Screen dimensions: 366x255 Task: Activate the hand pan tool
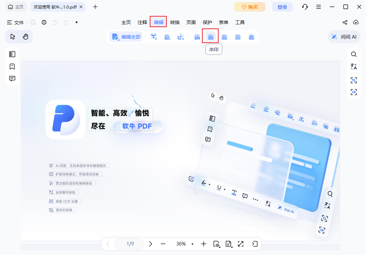25,37
